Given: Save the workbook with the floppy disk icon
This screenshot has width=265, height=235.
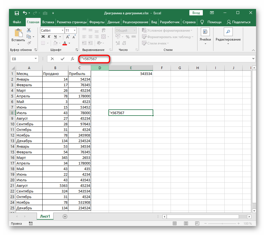Looking at the screenshot, I should pos(17,13).
